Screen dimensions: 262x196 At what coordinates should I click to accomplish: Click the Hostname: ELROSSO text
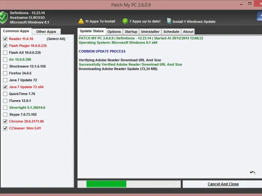28,18
